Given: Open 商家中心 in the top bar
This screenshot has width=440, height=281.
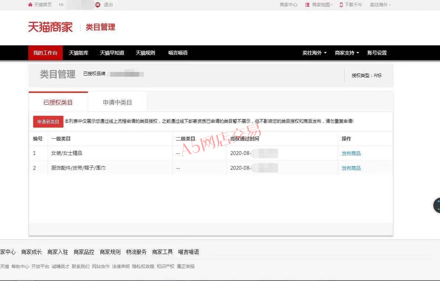Looking at the screenshot, I should [x=288, y=5].
